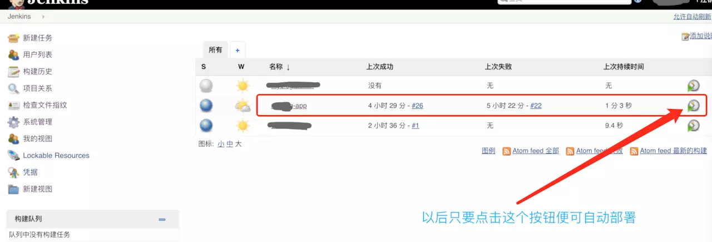The height and width of the screenshot is (242, 712).
Task: Open build #26 link
Action: click(417, 106)
